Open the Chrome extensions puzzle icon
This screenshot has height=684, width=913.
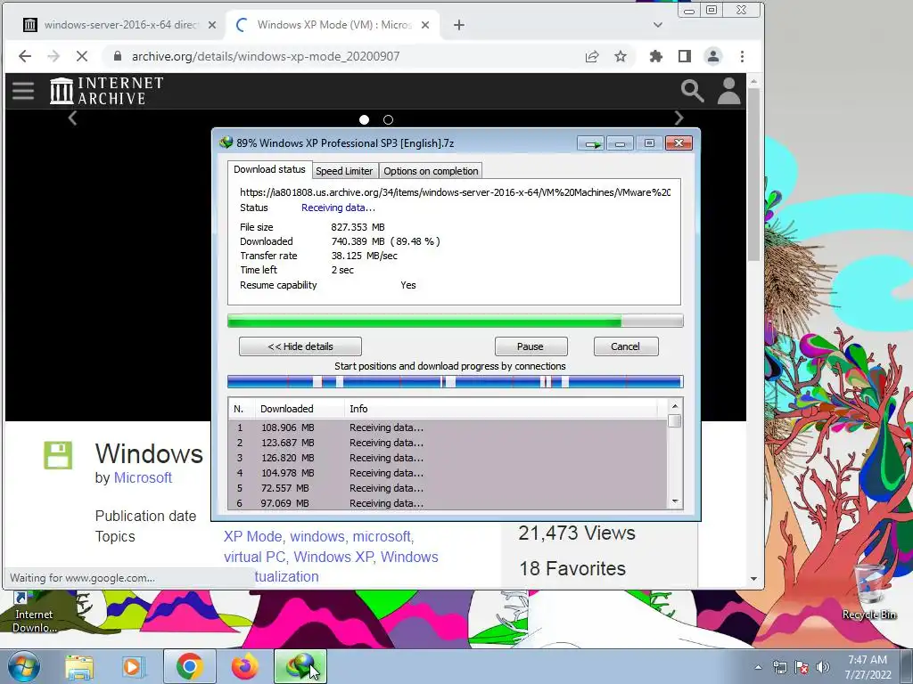point(655,56)
